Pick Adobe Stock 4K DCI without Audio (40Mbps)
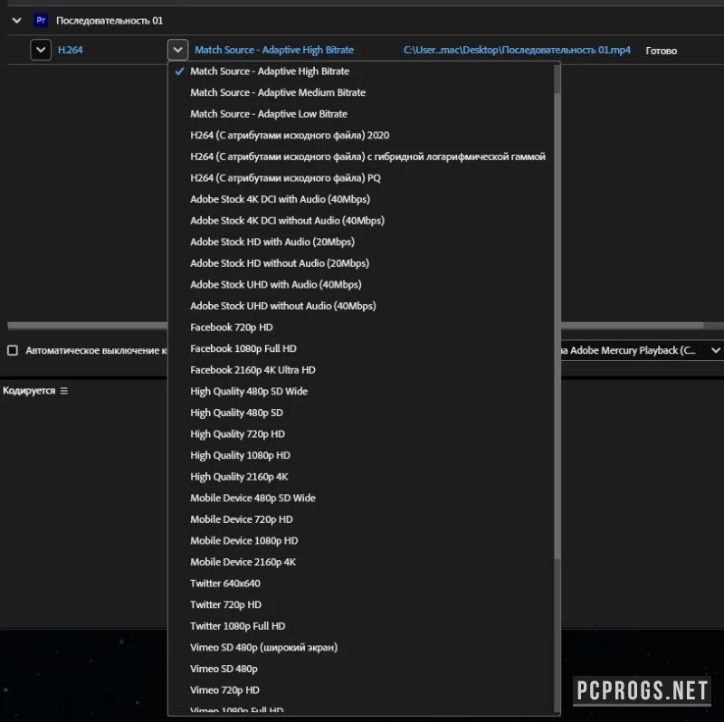 361,220
